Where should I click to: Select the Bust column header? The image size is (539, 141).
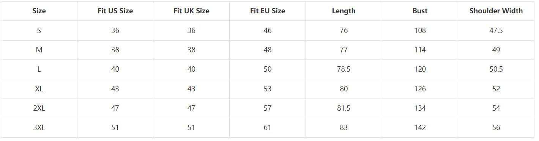[x=420, y=11]
